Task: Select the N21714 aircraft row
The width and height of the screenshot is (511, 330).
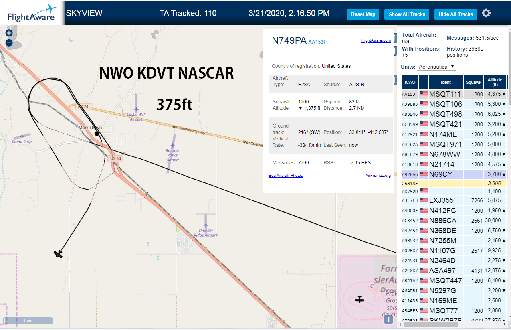Action: [x=454, y=164]
